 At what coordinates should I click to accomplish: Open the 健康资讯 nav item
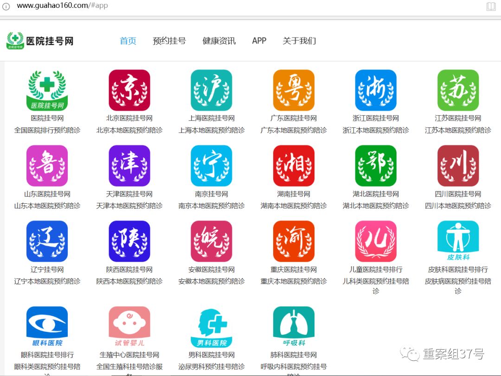click(219, 41)
